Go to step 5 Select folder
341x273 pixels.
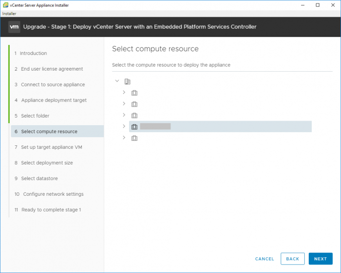click(x=32, y=116)
